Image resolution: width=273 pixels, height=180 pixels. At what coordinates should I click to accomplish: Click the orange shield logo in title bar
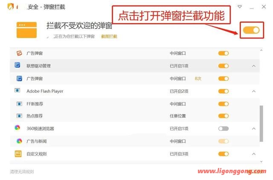pyautogui.click(x=11, y=7)
